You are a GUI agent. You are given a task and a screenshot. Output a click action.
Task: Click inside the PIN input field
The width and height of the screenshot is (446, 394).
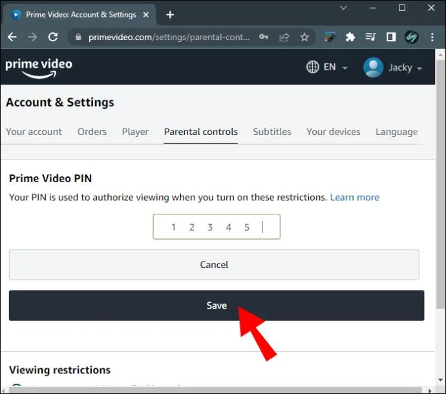(x=217, y=227)
